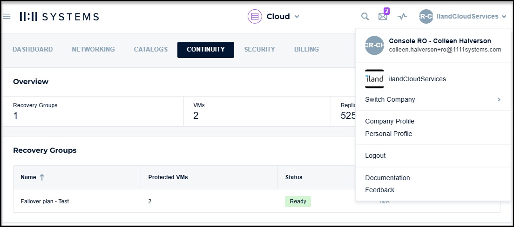Open the activity pulse icon
The height and width of the screenshot is (227, 514).
[402, 17]
